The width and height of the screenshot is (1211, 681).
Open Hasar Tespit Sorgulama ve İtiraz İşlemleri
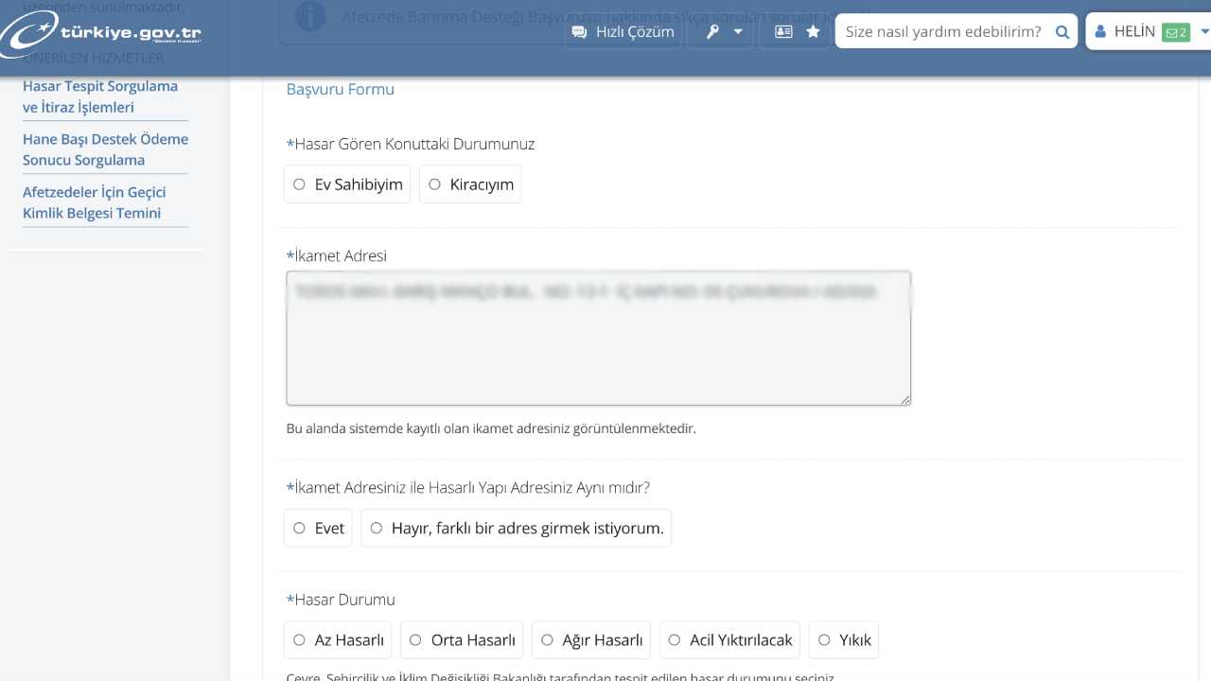(x=100, y=96)
